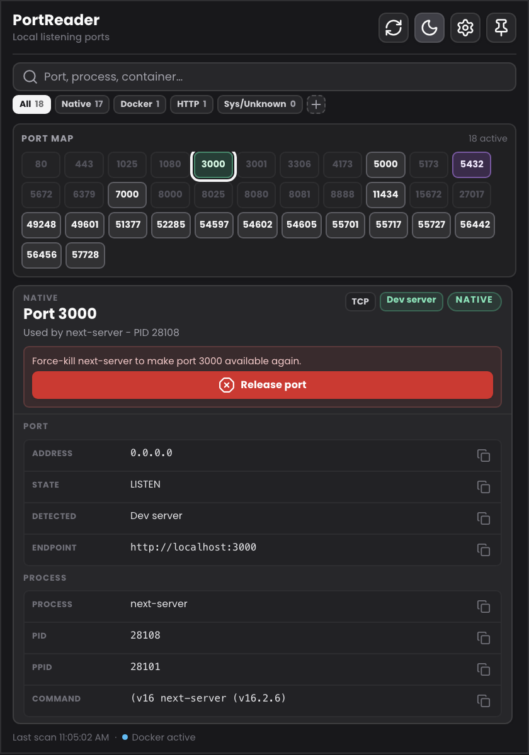The image size is (529, 755).
Task: Click the Dev server badge
Action: (411, 301)
